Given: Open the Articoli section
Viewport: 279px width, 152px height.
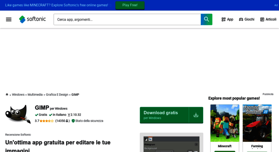Looking at the screenshot, I should [x=268, y=19].
